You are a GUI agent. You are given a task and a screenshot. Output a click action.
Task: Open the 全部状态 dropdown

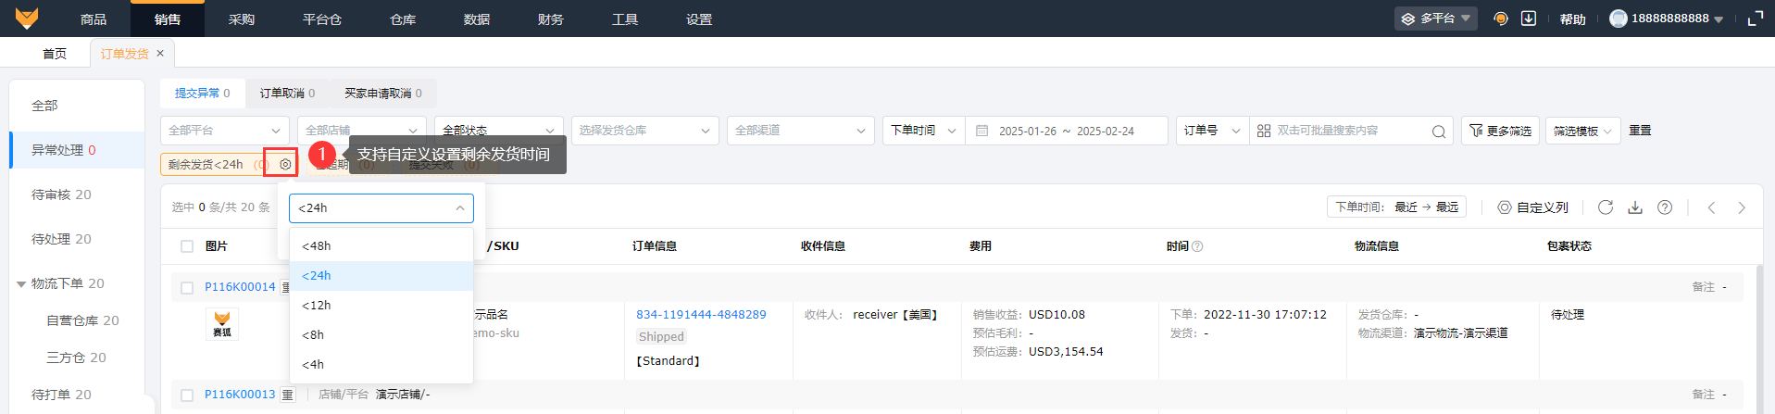point(499,131)
